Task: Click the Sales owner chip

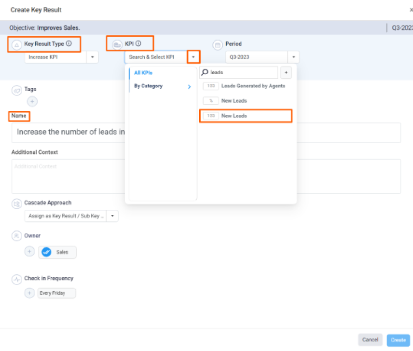Action: point(57,252)
